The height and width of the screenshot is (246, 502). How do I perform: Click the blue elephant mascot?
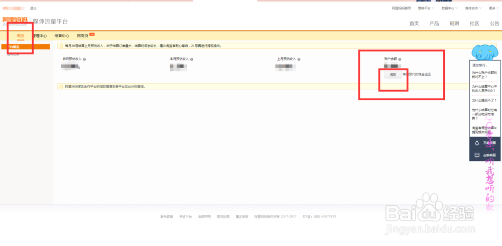point(485,53)
